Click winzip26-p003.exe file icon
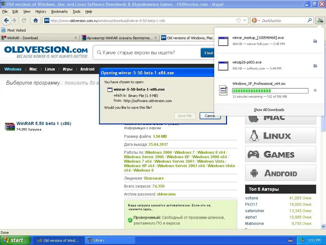The image size is (326, 245). click(223, 66)
